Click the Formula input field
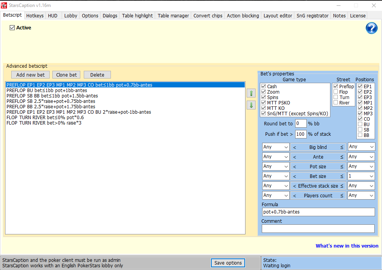382x270 pixels. (318, 212)
